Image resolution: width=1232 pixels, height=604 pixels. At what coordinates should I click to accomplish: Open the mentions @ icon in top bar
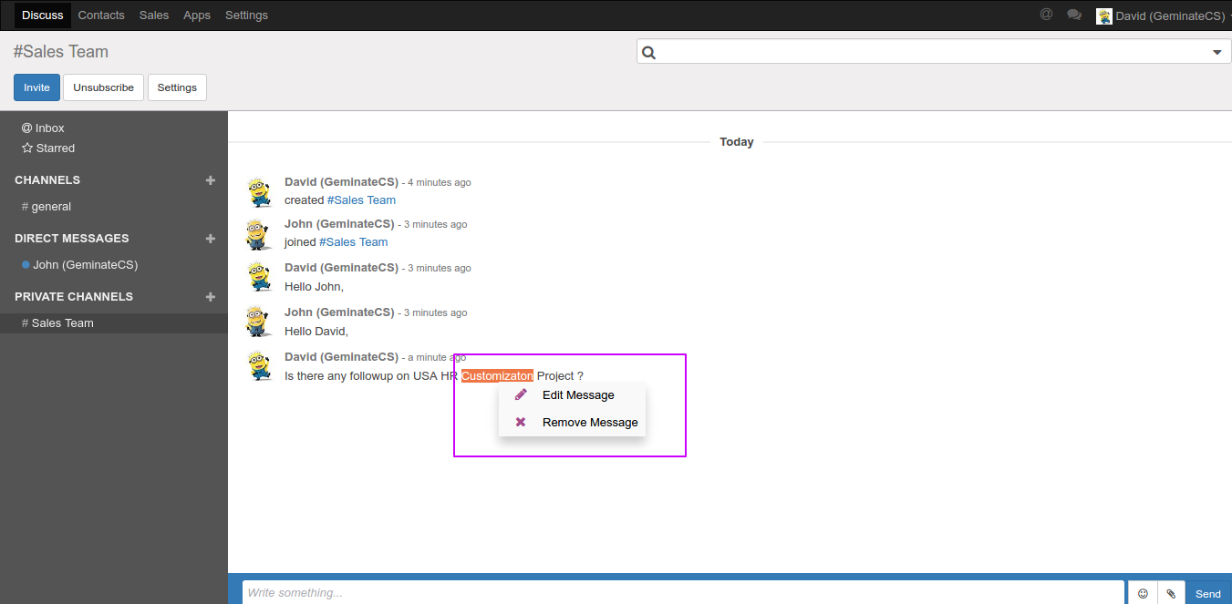tap(1046, 15)
